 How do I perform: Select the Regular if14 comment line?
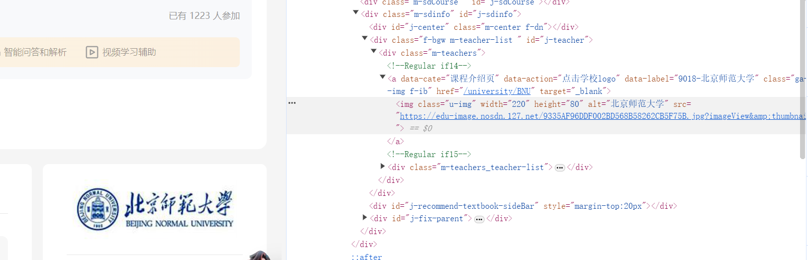(429, 66)
